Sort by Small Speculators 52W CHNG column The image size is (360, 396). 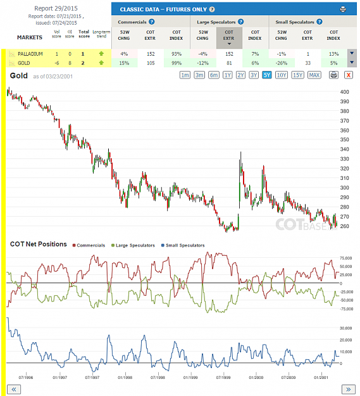[282, 35]
